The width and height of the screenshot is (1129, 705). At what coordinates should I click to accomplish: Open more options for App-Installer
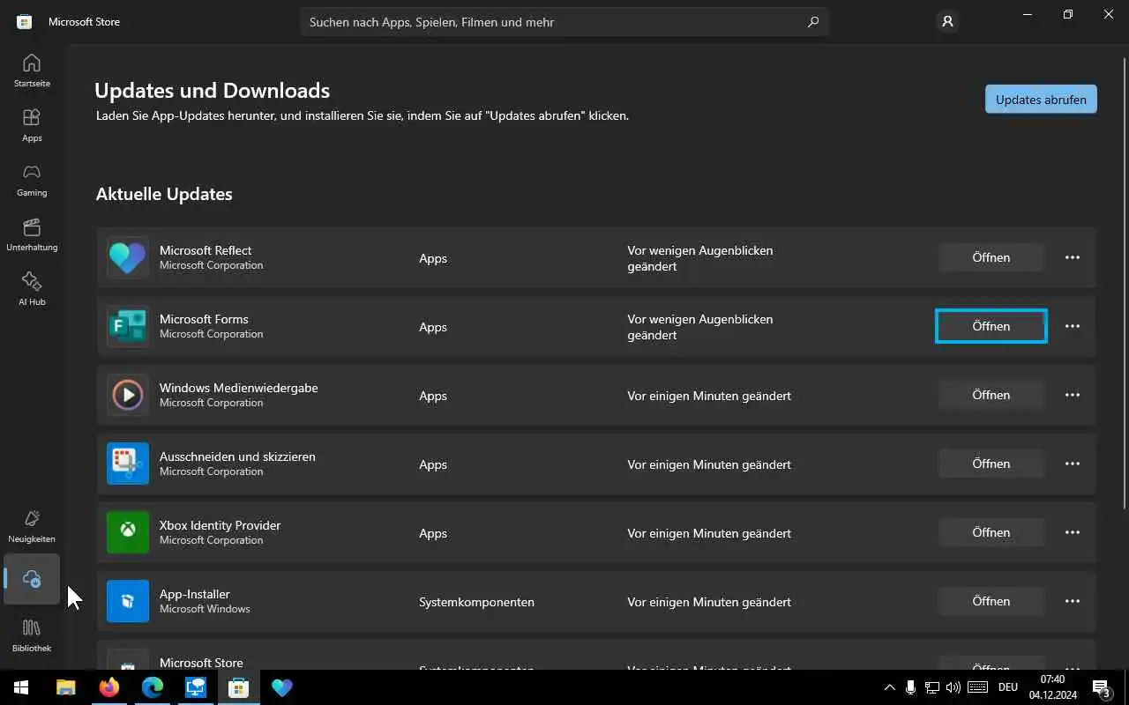tap(1073, 601)
